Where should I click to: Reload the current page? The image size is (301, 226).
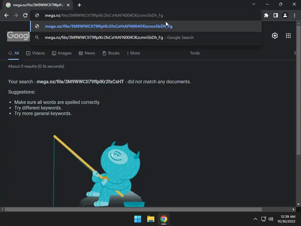[25, 15]
